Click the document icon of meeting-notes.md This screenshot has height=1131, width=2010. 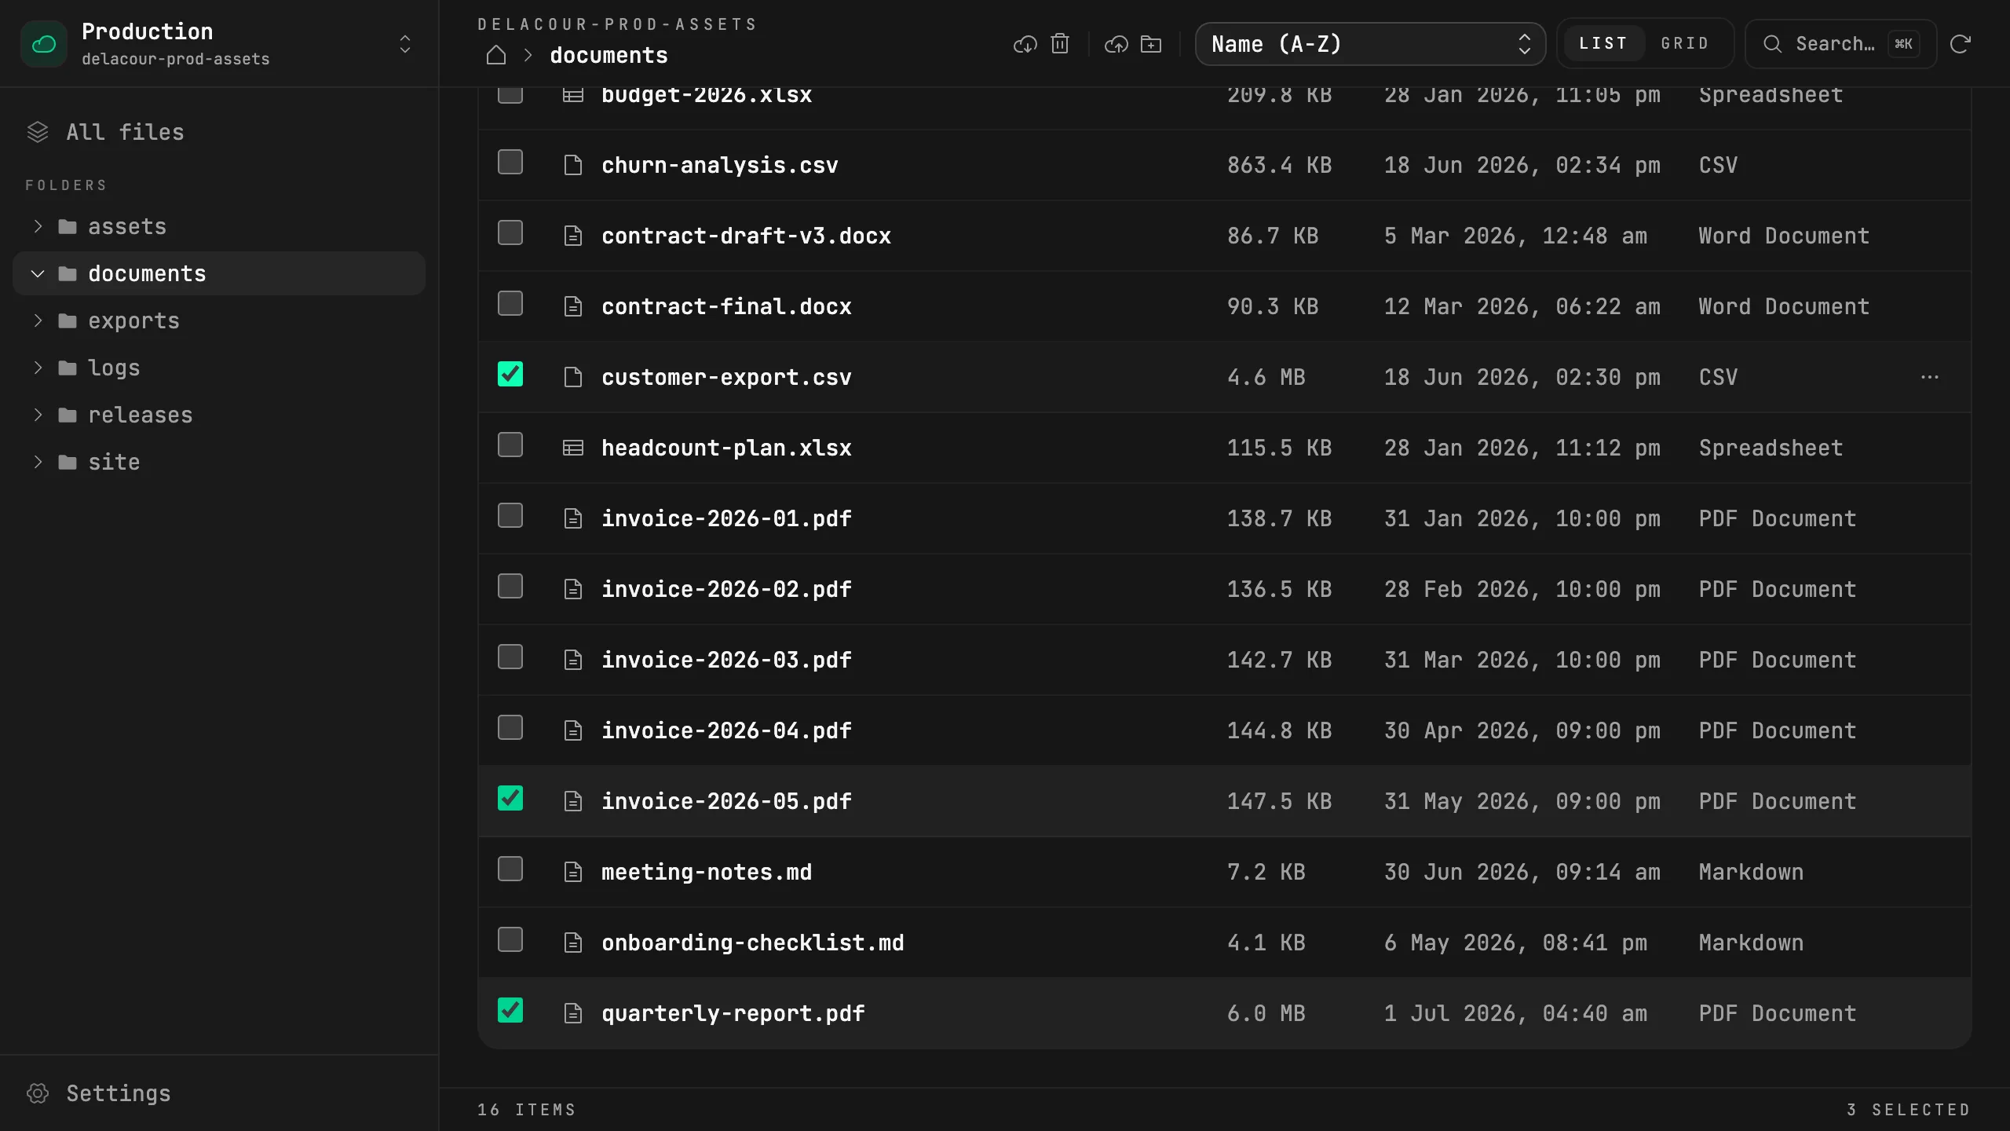click(573, 872)
